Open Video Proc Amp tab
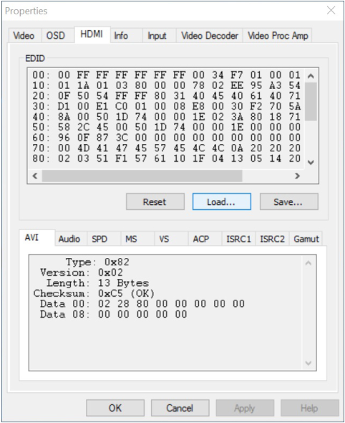 click(278, 36)
